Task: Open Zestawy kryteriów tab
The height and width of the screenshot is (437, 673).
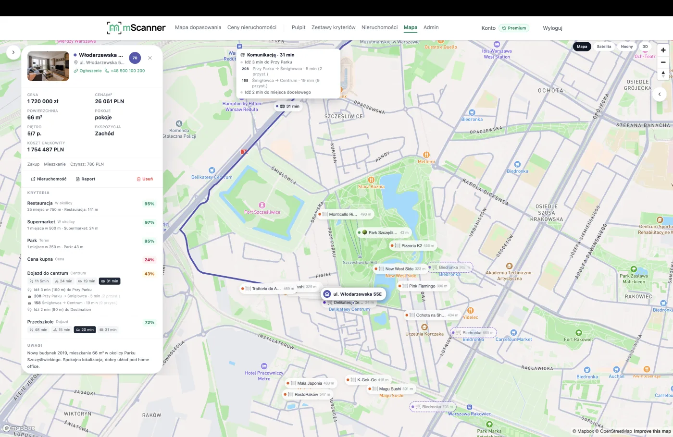Action: [334, 27]
